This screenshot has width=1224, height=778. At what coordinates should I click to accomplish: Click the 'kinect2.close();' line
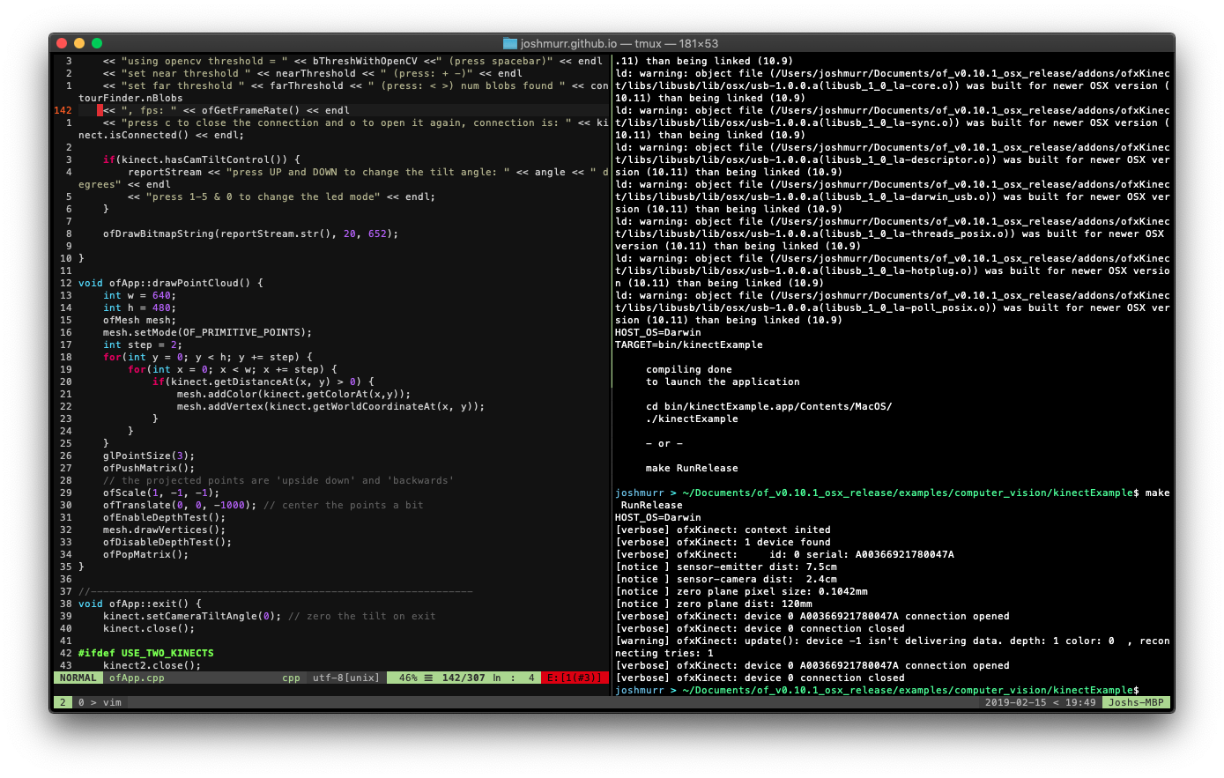[x=152, y=665]
